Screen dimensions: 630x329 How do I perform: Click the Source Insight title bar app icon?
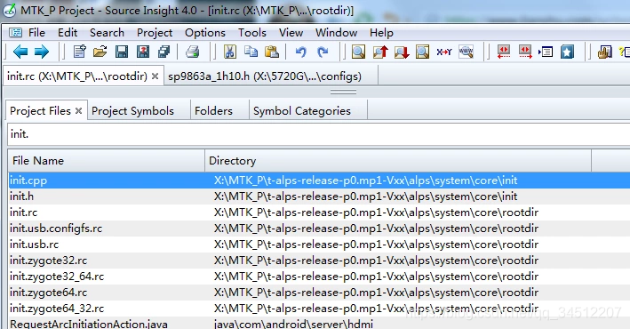coord(9,10)
